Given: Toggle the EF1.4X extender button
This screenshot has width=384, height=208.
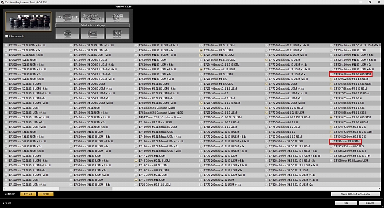Looking at the screenshot, I should [28, 194].
